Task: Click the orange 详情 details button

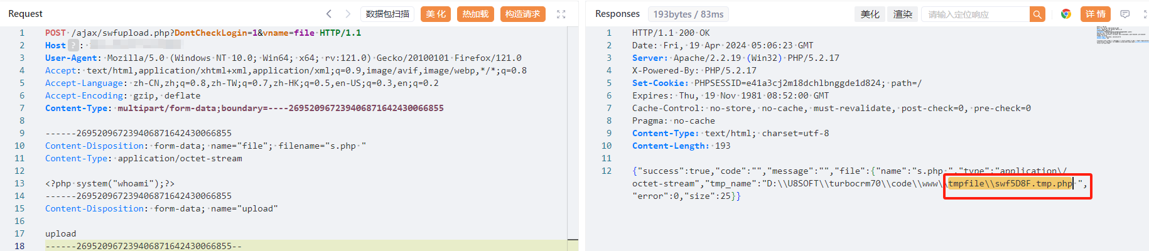Action: pos(1095,14)
